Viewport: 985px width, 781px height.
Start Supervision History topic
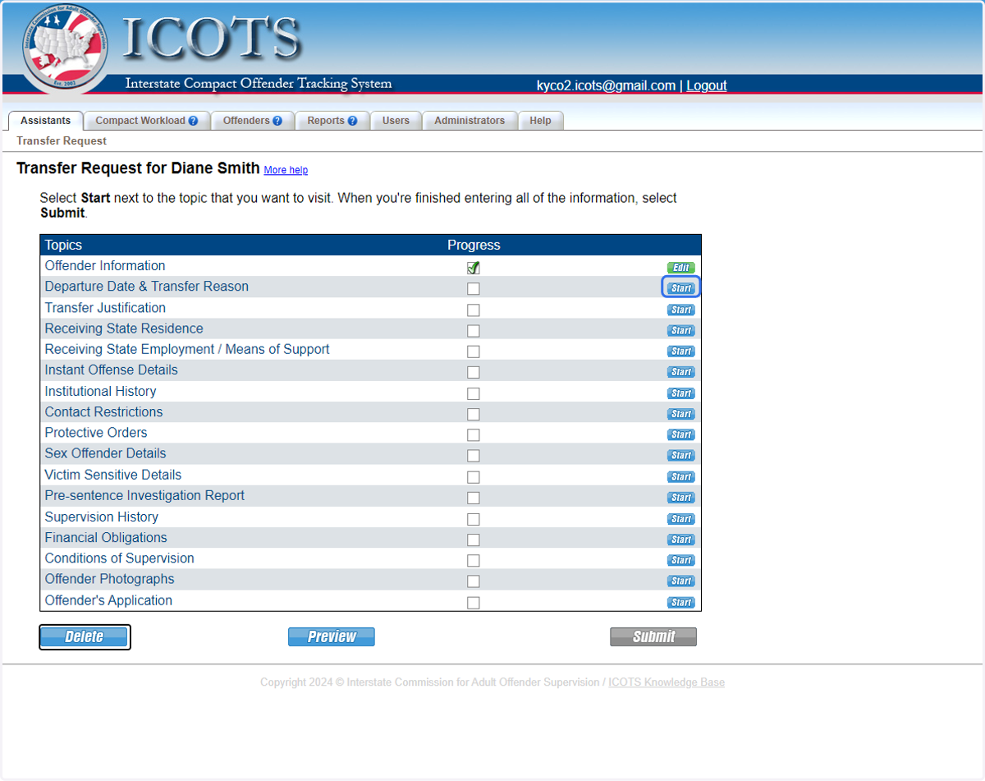coord(680,519)
